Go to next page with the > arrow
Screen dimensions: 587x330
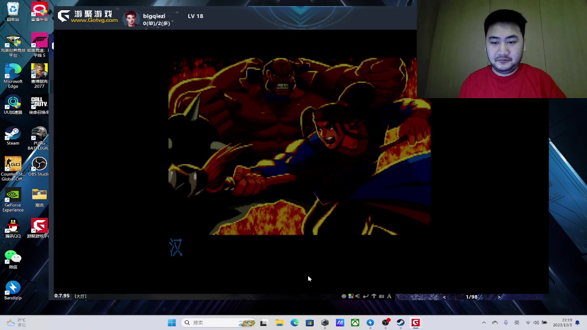499,297
